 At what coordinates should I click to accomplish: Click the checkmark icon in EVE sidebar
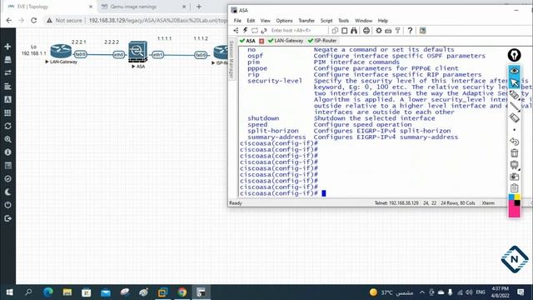[x=7, y=179]
